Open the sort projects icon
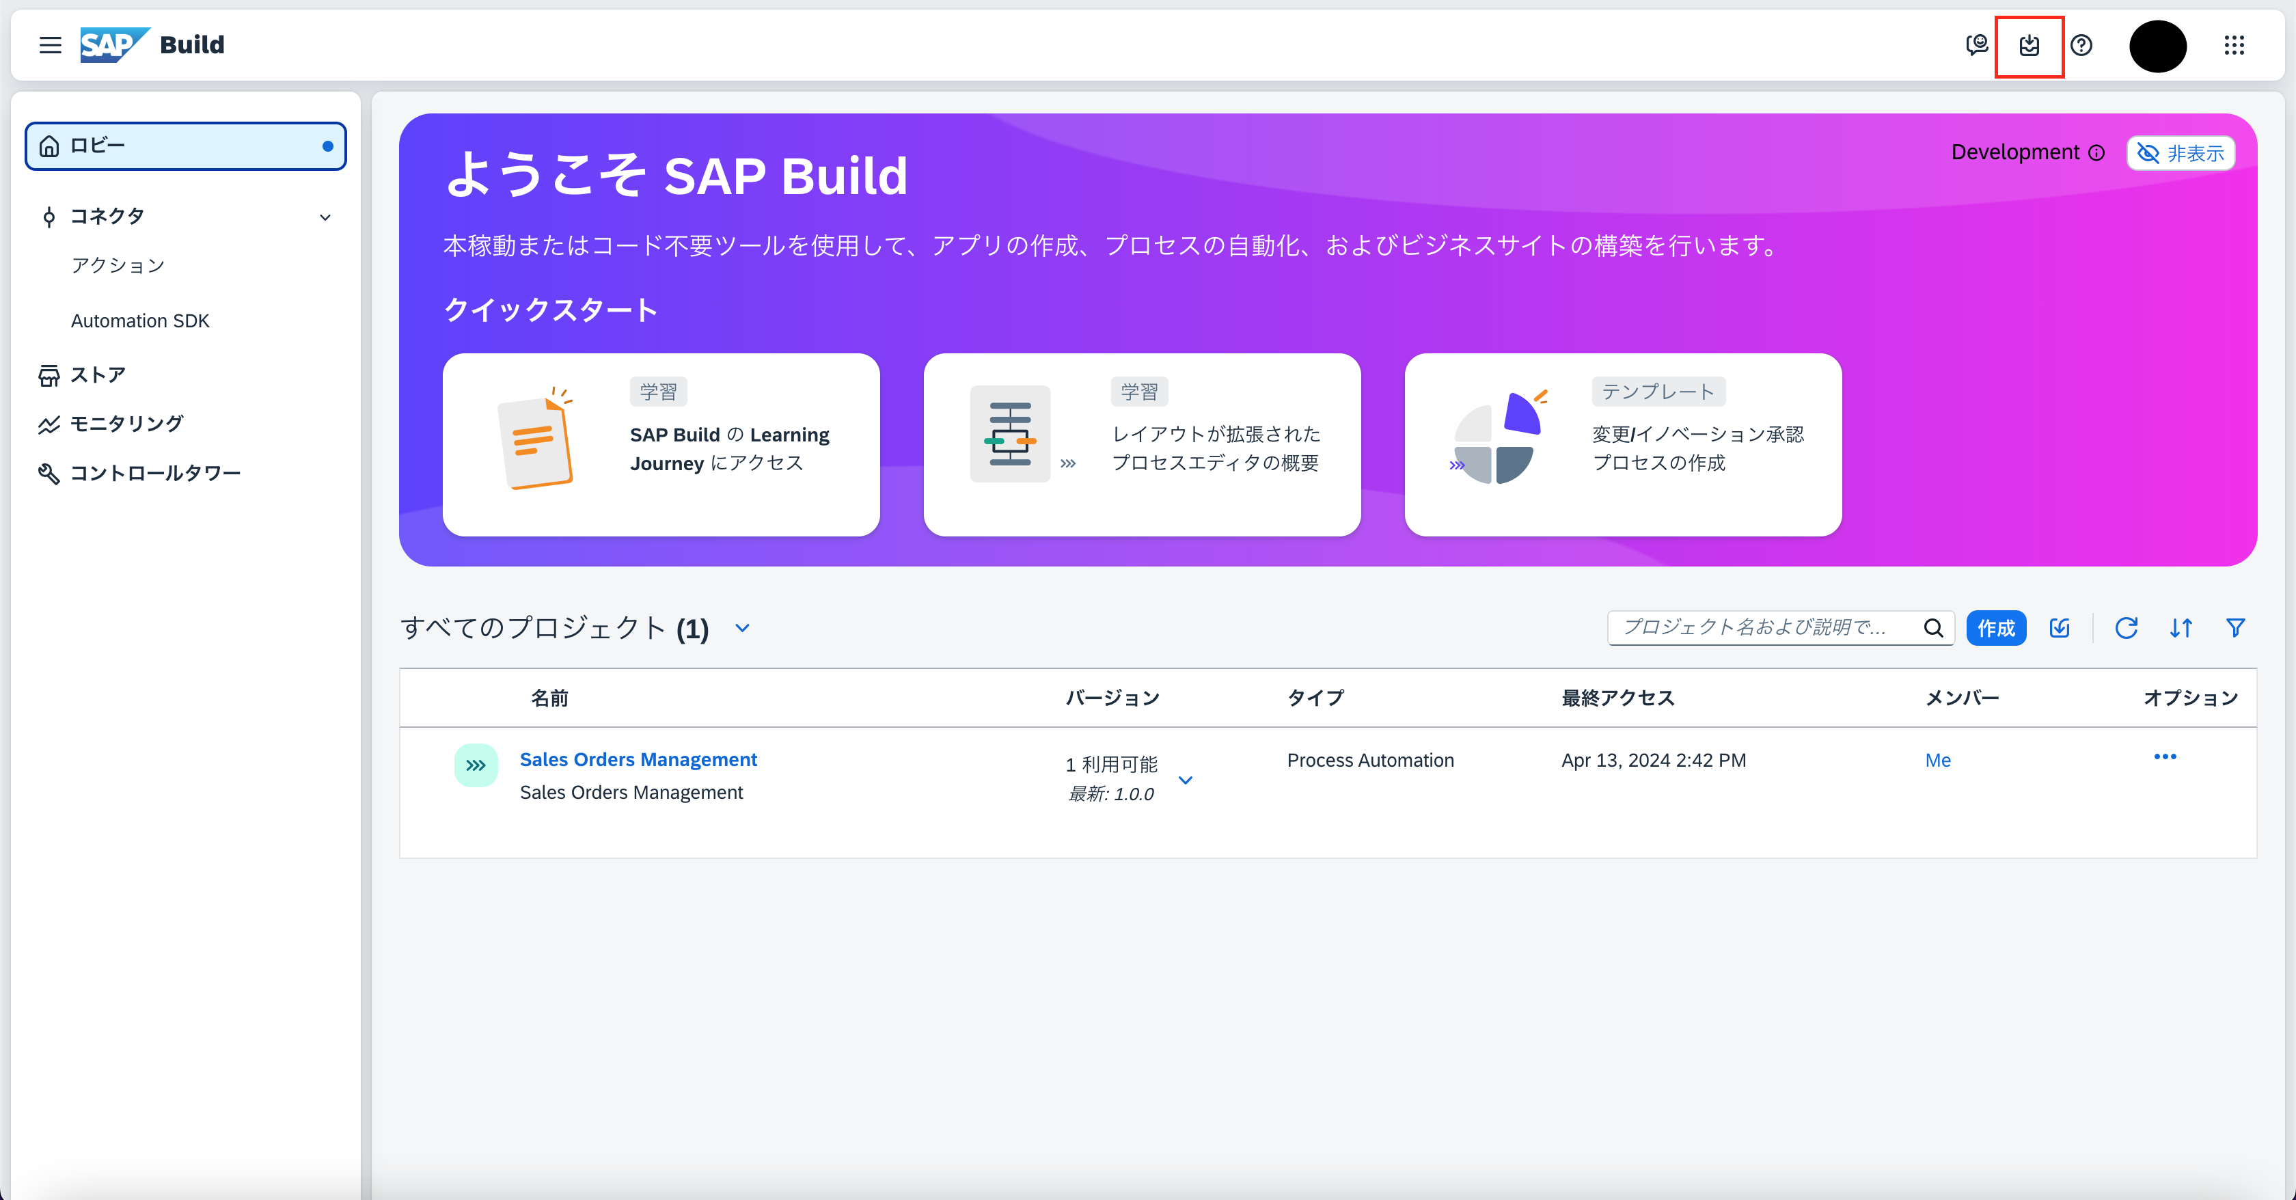This screenshot has height=1200, width=2296. click(2182, 627)
